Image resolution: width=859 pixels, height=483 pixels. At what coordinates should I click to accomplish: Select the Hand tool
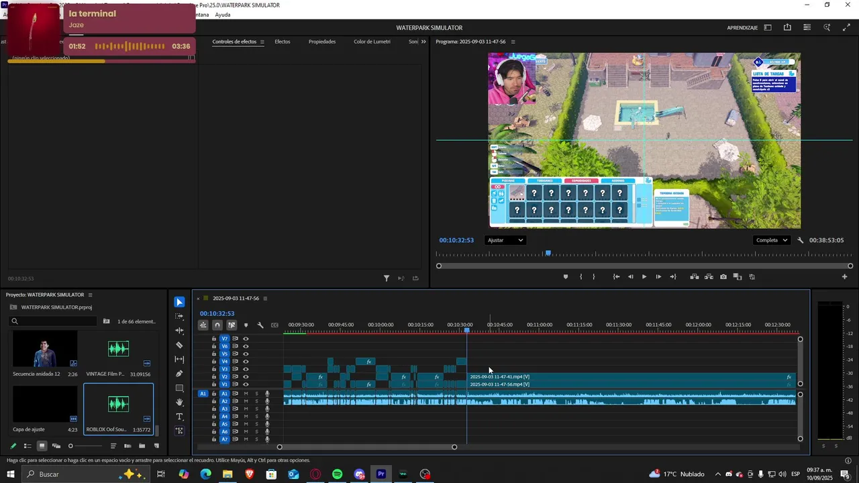pyautogui.click(x=179, y=402)
